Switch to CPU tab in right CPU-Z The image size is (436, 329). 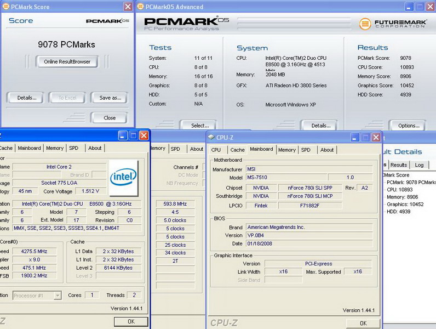[x=216, y=150]
